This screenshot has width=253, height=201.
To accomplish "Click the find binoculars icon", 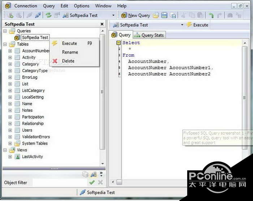I will (230, 16).
